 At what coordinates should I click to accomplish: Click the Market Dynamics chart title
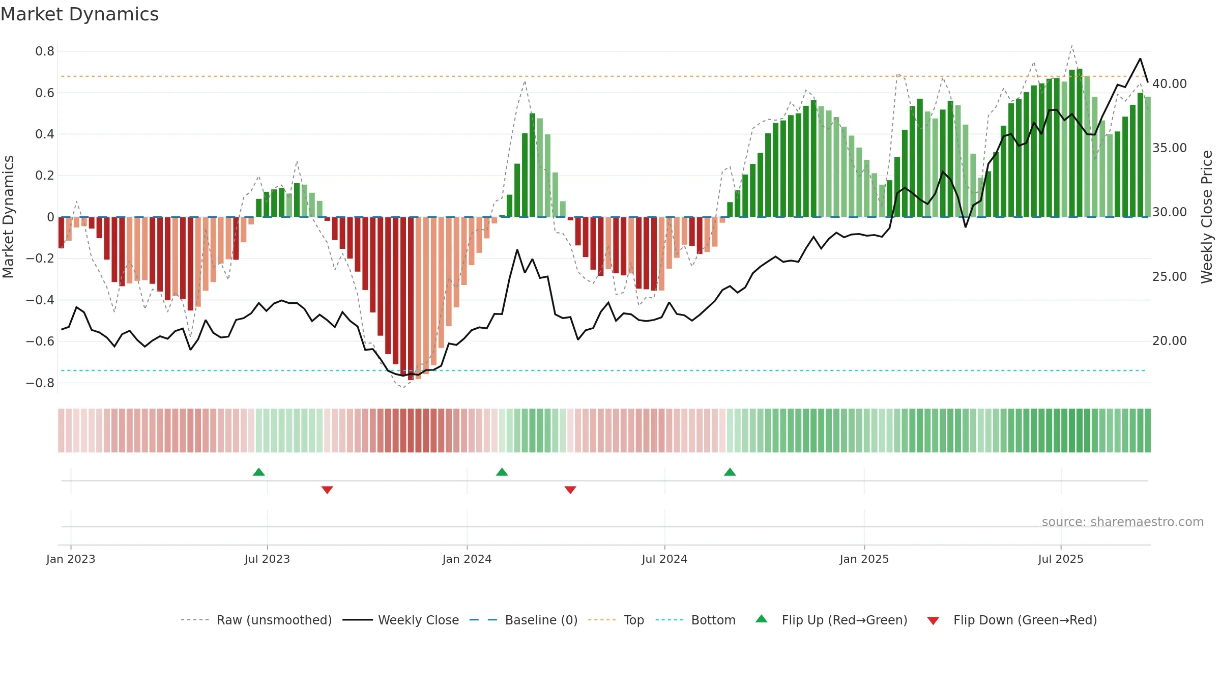point(79,14)
